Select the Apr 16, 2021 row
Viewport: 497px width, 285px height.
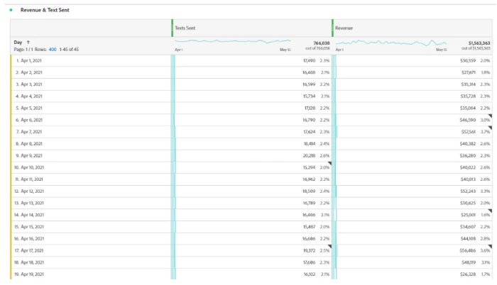[x=251, y=239]
